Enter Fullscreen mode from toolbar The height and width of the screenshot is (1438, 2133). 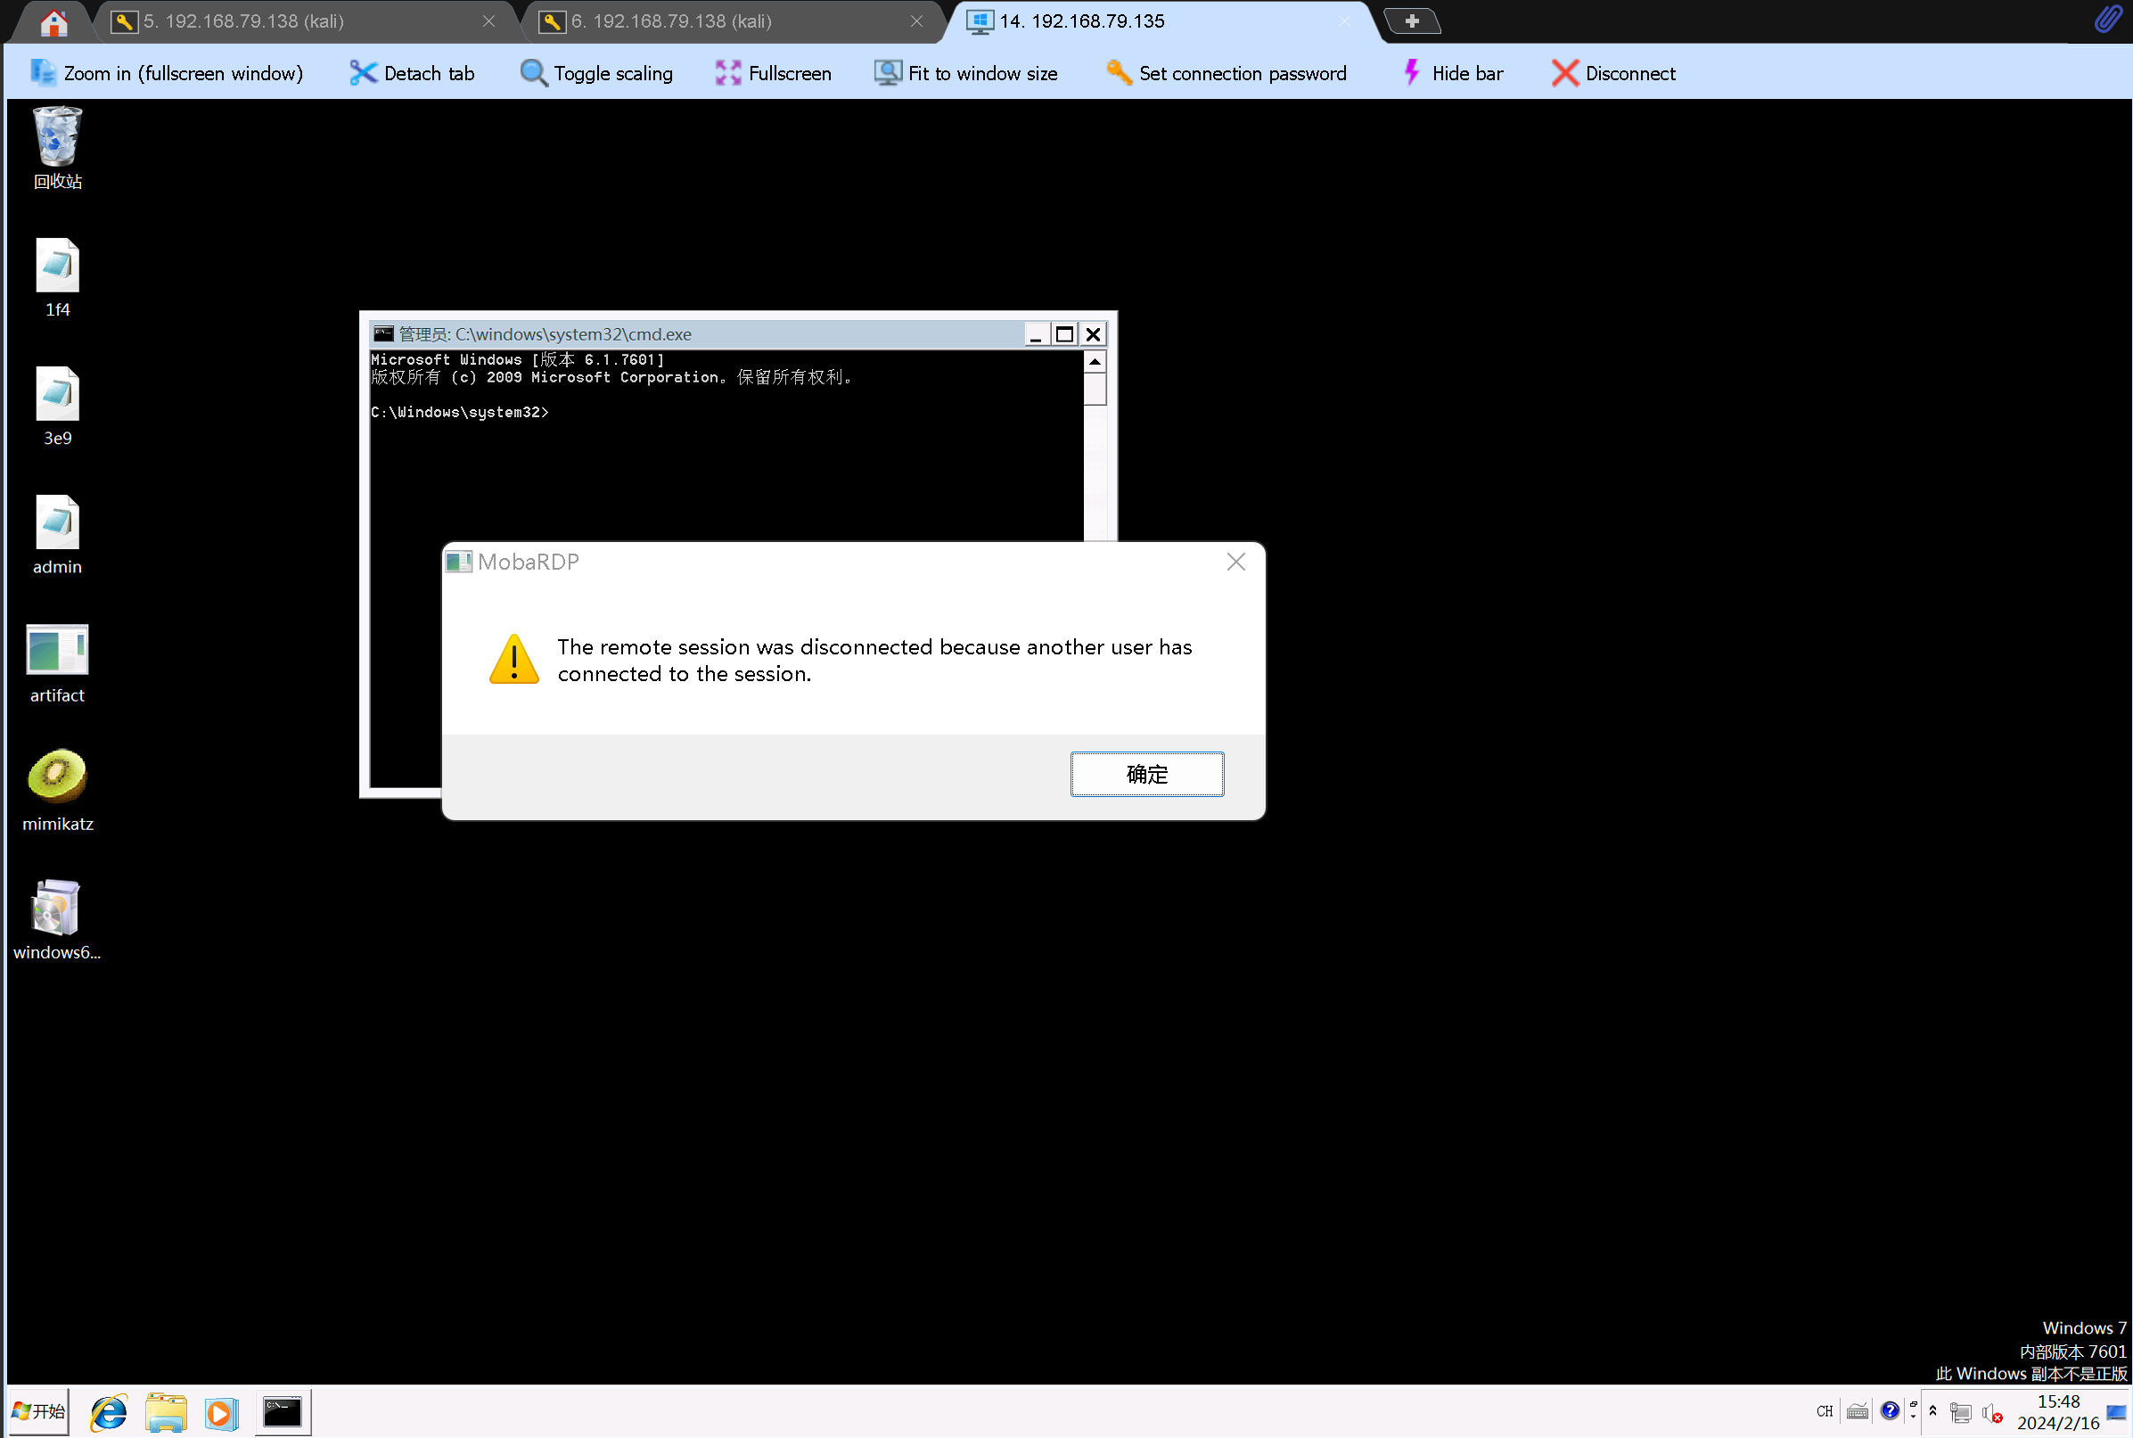point(773,73)
